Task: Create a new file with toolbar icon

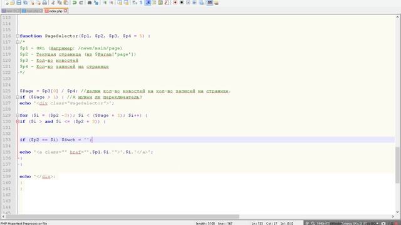Action: click(7, 2)
